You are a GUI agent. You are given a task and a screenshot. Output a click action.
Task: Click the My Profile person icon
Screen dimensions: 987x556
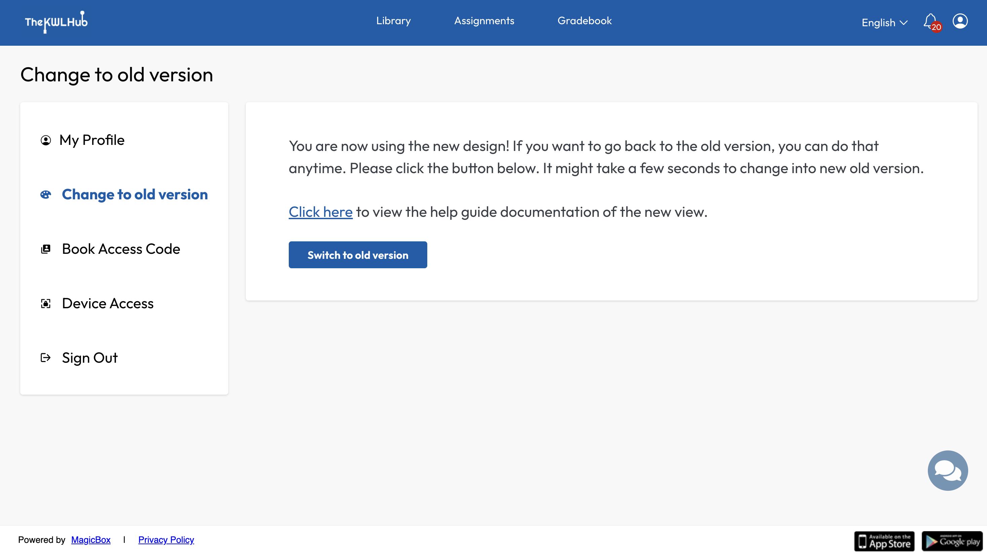46,140
